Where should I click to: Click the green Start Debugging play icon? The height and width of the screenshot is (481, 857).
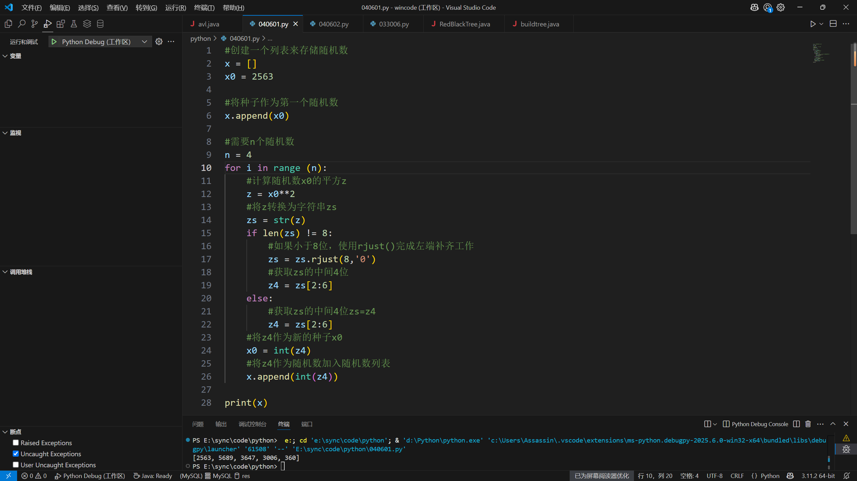click(54, 41)
